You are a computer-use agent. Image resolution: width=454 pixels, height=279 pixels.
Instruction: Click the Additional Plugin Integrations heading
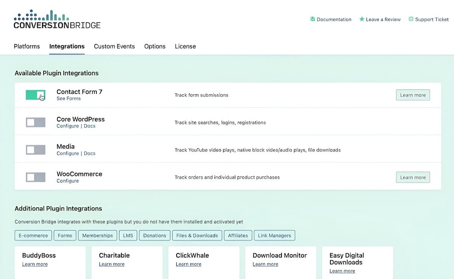click(x=58, y=208)
